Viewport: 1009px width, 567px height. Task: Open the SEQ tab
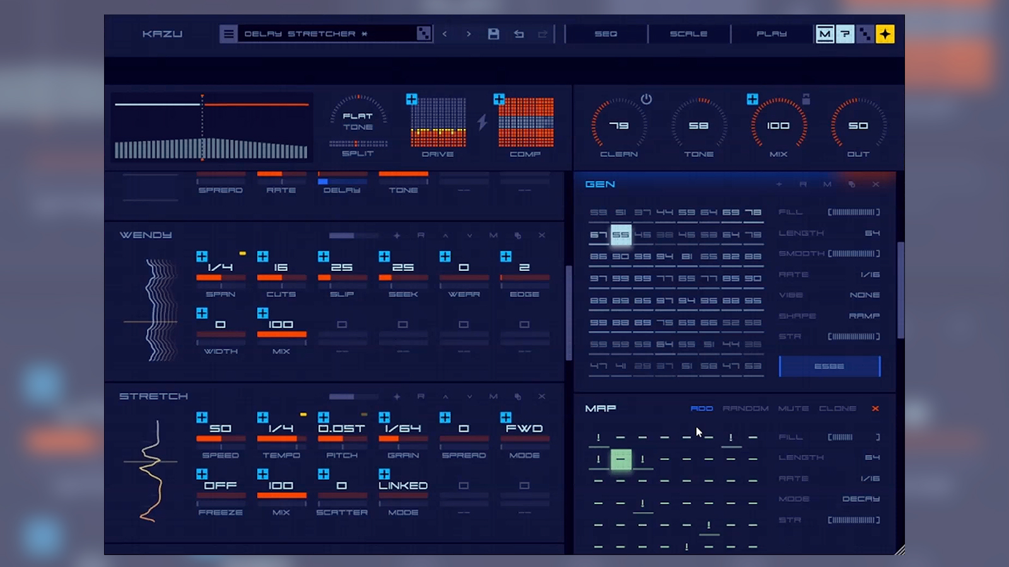coord(606,34)
